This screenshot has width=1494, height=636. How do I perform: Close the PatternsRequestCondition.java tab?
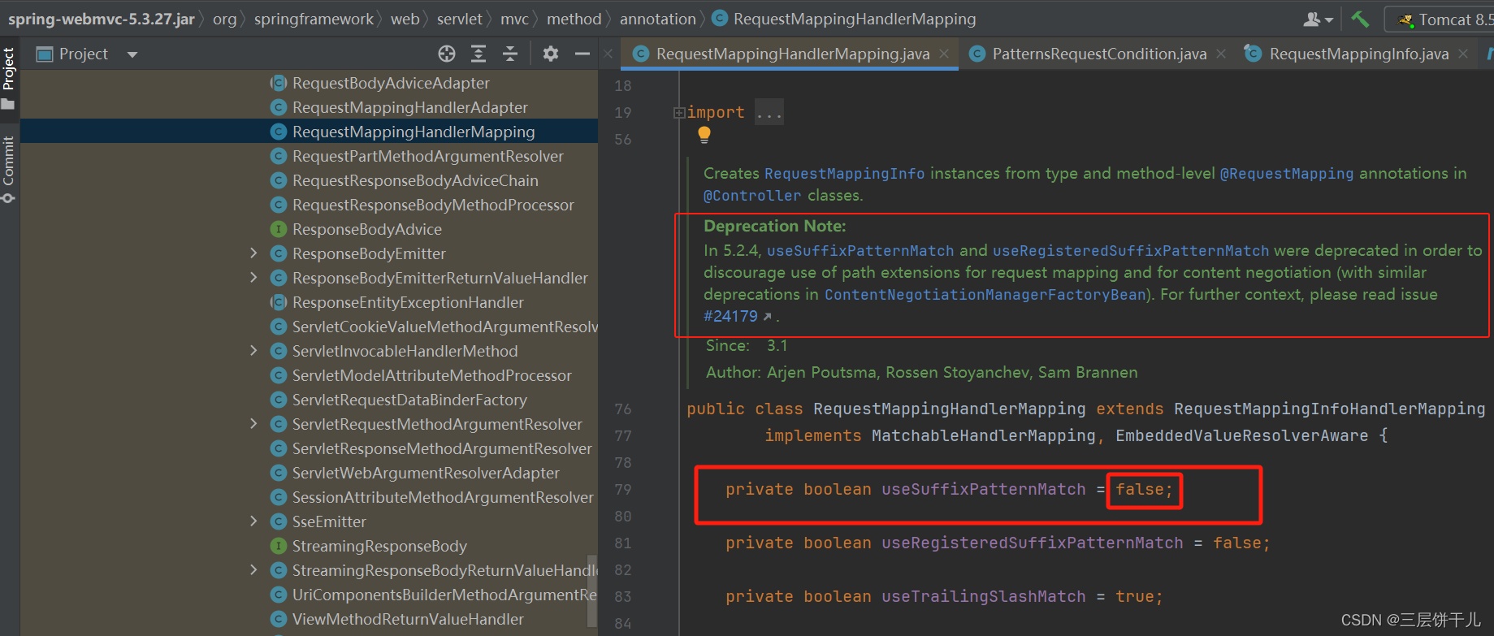tap(1221, 54)
